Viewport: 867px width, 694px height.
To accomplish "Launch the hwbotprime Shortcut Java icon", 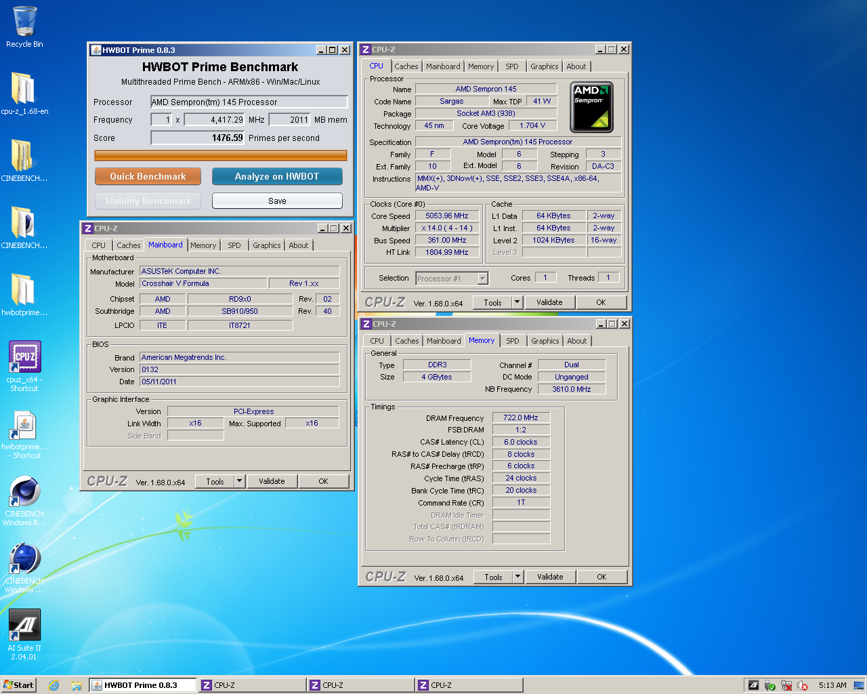I will (x=24, y=435).
